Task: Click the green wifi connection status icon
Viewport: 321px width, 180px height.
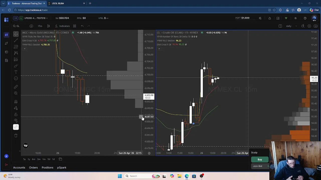Action: [x=286, y=18]
